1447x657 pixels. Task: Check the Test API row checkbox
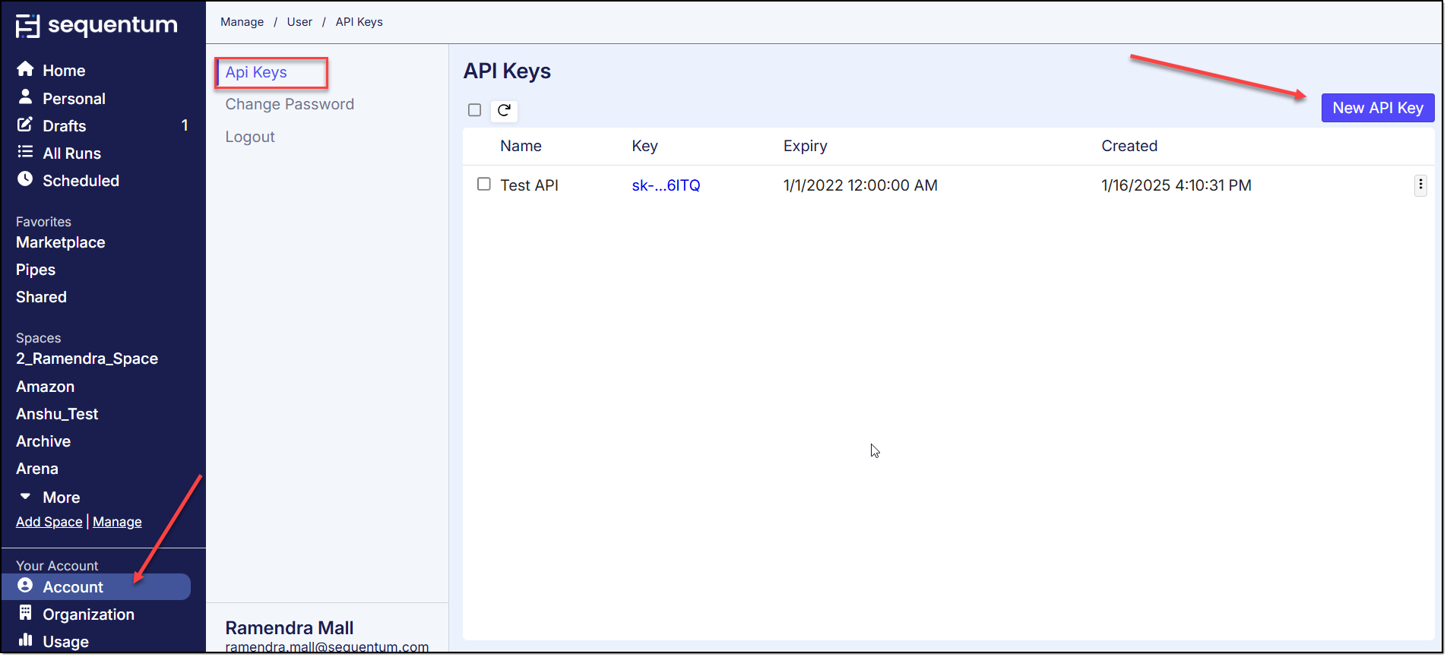(484, 185)
